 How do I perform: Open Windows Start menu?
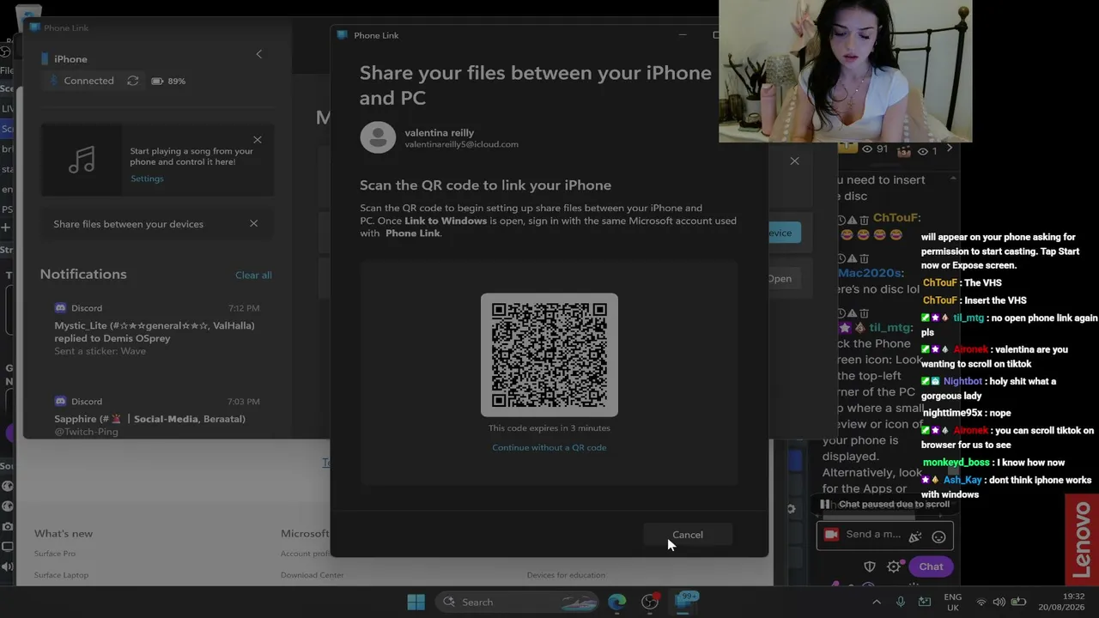pos(416,602)
